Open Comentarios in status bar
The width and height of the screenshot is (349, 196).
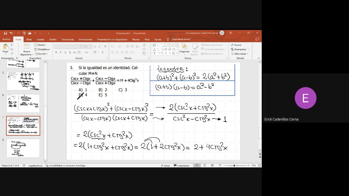coord(182,166)
